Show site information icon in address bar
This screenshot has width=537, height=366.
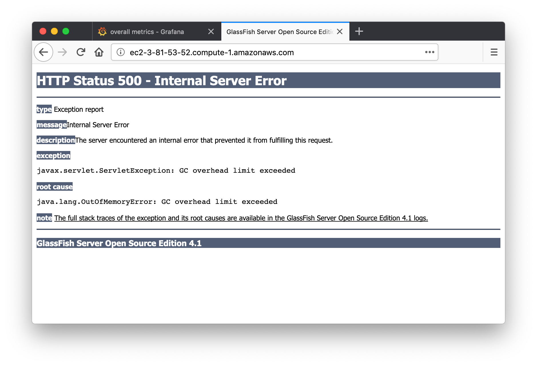121,52
